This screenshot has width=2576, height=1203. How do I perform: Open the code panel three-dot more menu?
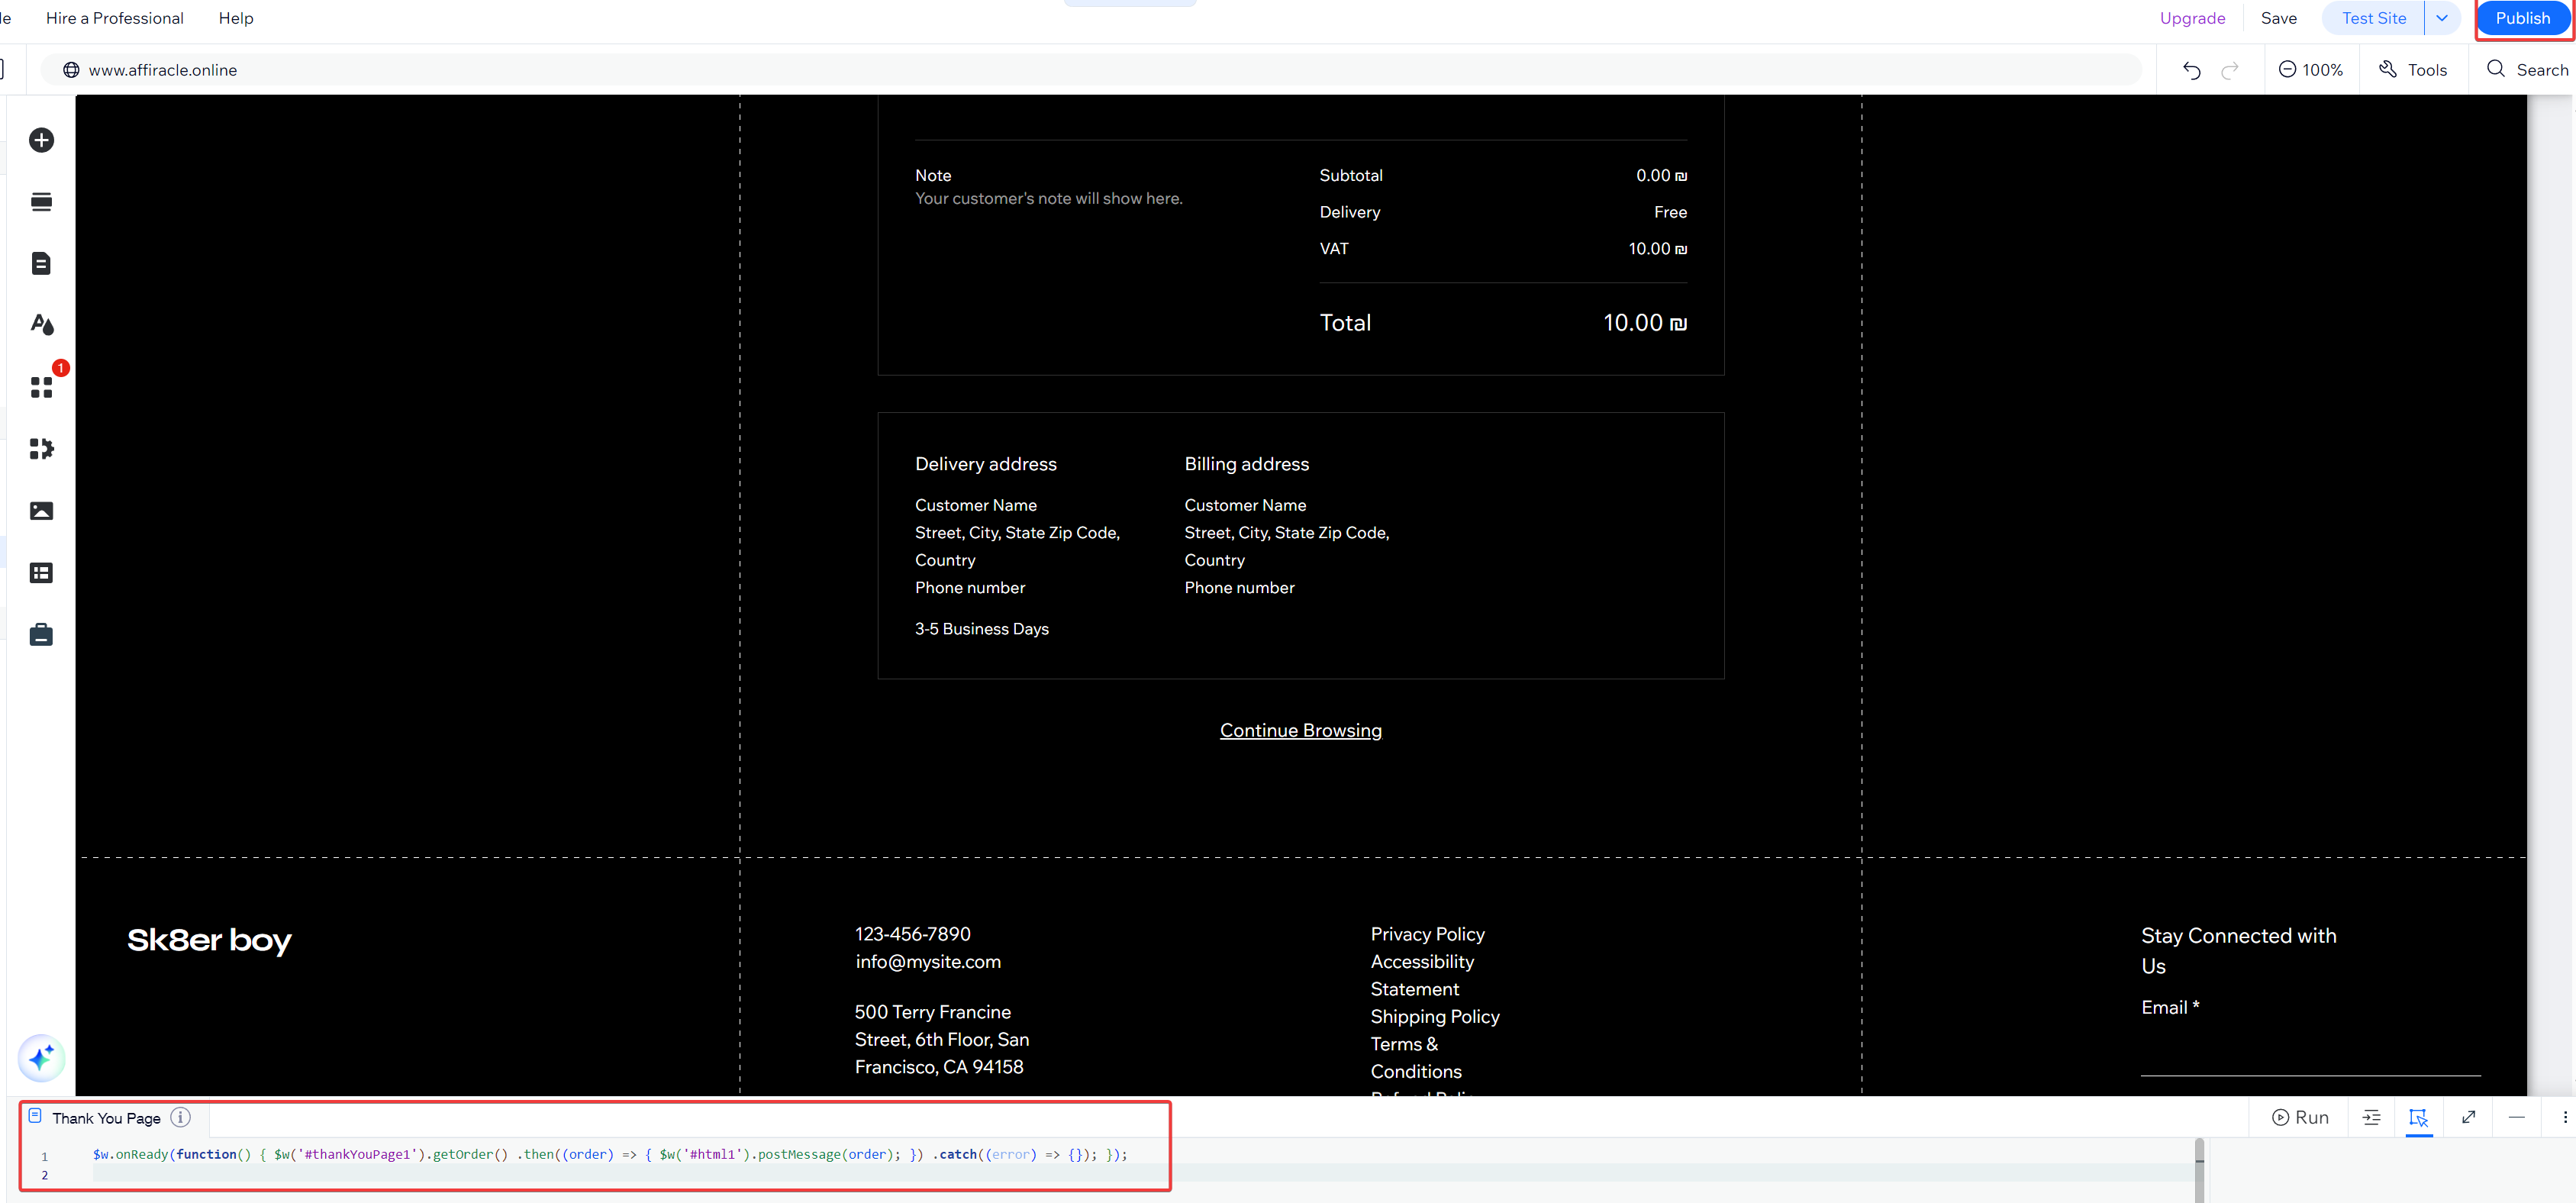click(x=2564, y=1117)
